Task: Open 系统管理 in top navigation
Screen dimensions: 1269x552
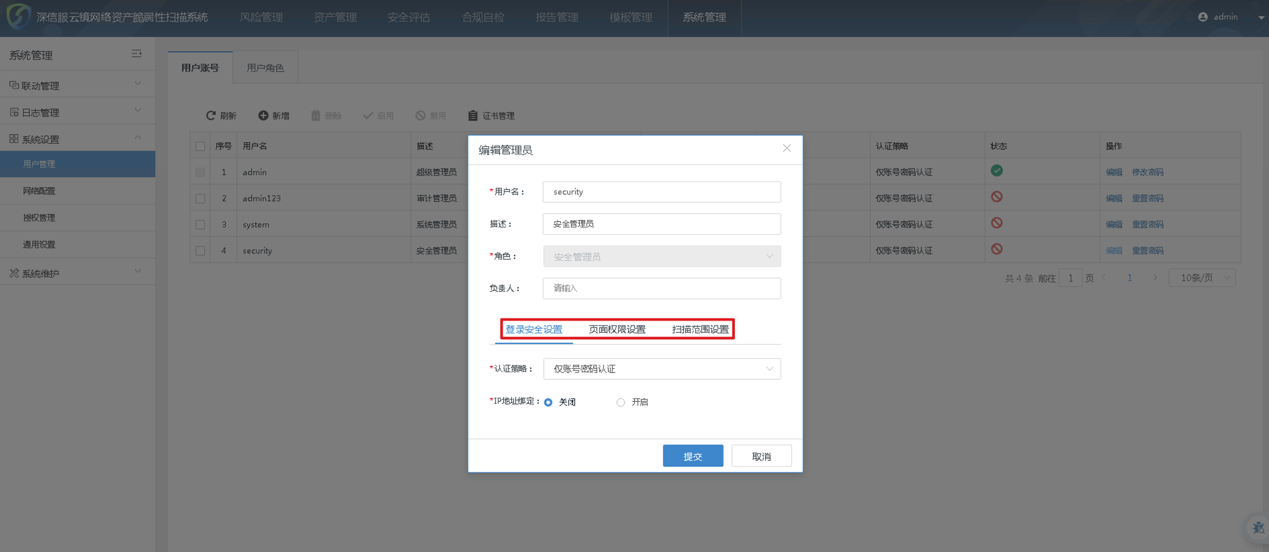Action: tap(705, 17)
